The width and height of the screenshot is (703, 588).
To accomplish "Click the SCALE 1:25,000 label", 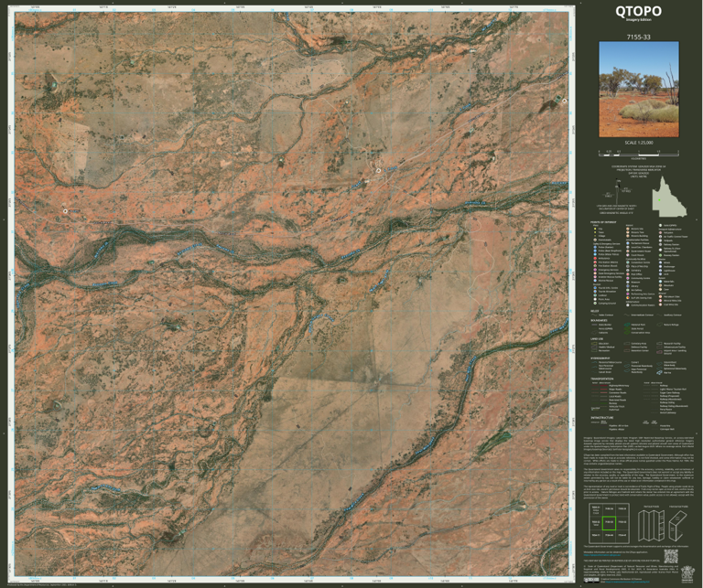I will 639,143.
